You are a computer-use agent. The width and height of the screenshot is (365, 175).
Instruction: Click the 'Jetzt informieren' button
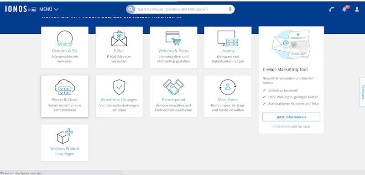[x=291, y=117]
